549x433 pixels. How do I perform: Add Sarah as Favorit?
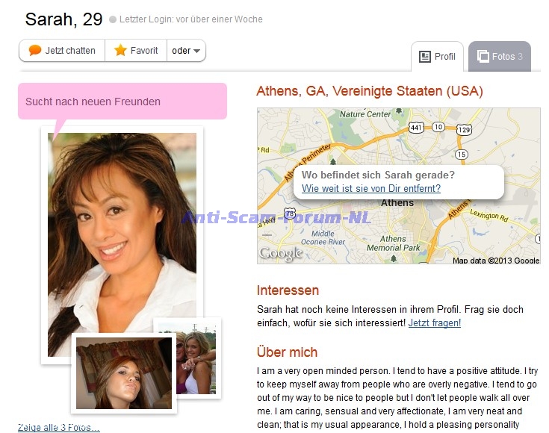click(x=136, y=51)
